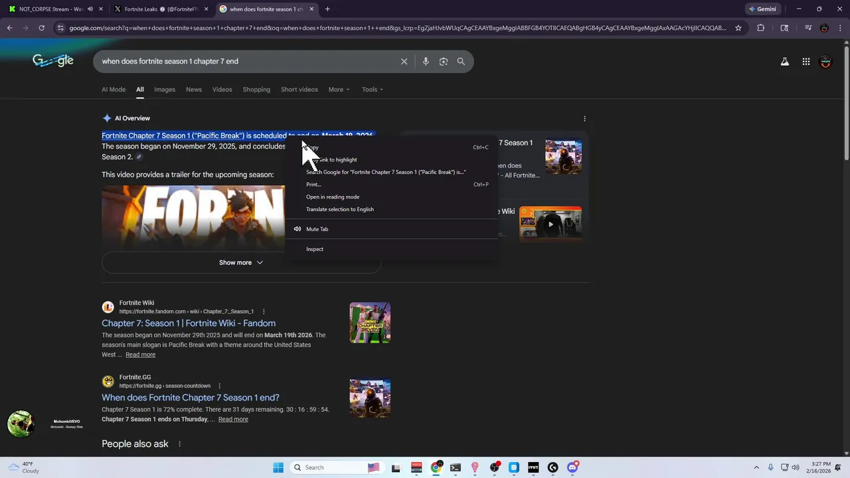Reload the current page
850x478 pixels.
(x=41, y=28)
